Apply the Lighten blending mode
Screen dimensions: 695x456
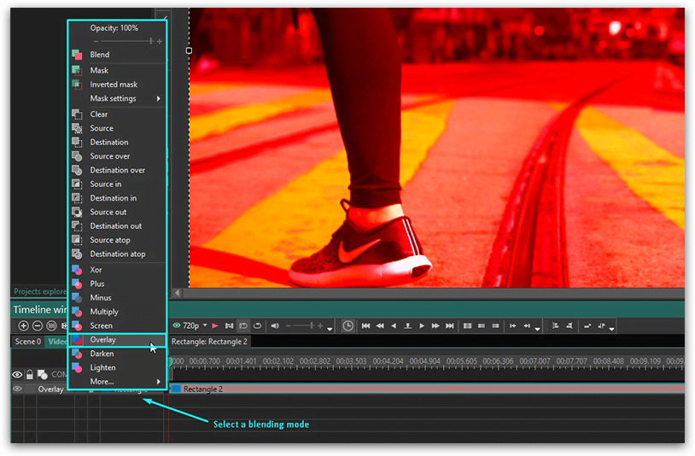pyautogui.click(x=118, y=368)
